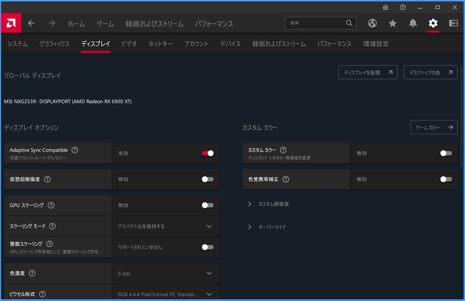The width and height of the screenshot is (465, 301).
Task: Switch to ホットキー tab
Action: (161, 44)
